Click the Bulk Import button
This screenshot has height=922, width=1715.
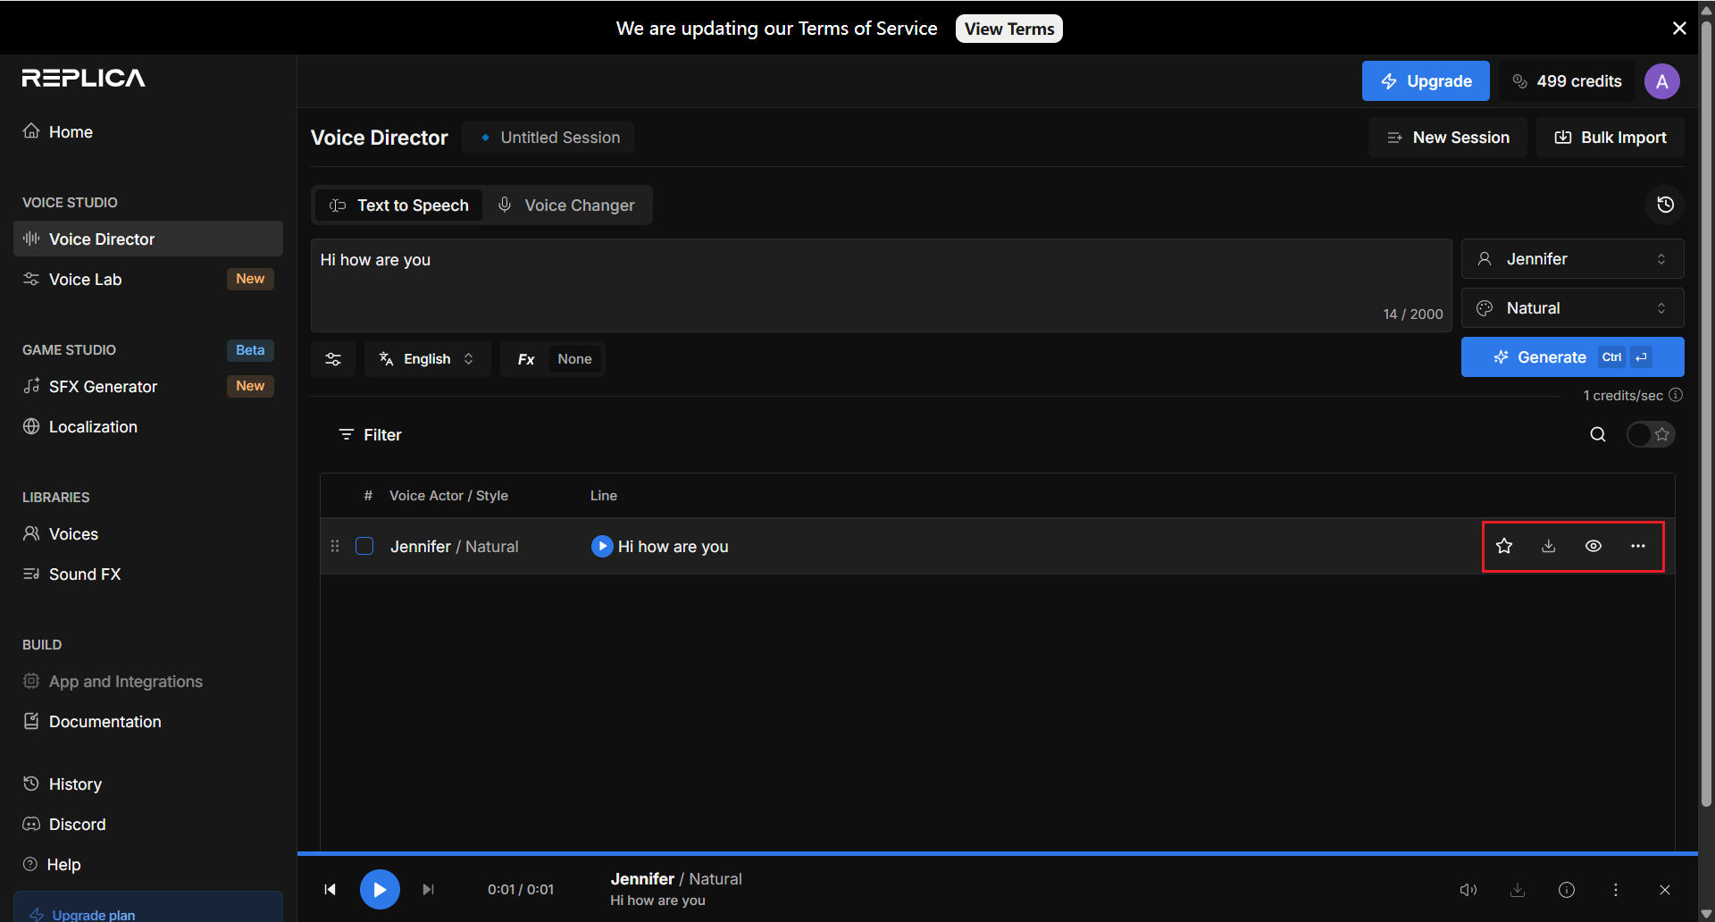[x=1610, y=138]
